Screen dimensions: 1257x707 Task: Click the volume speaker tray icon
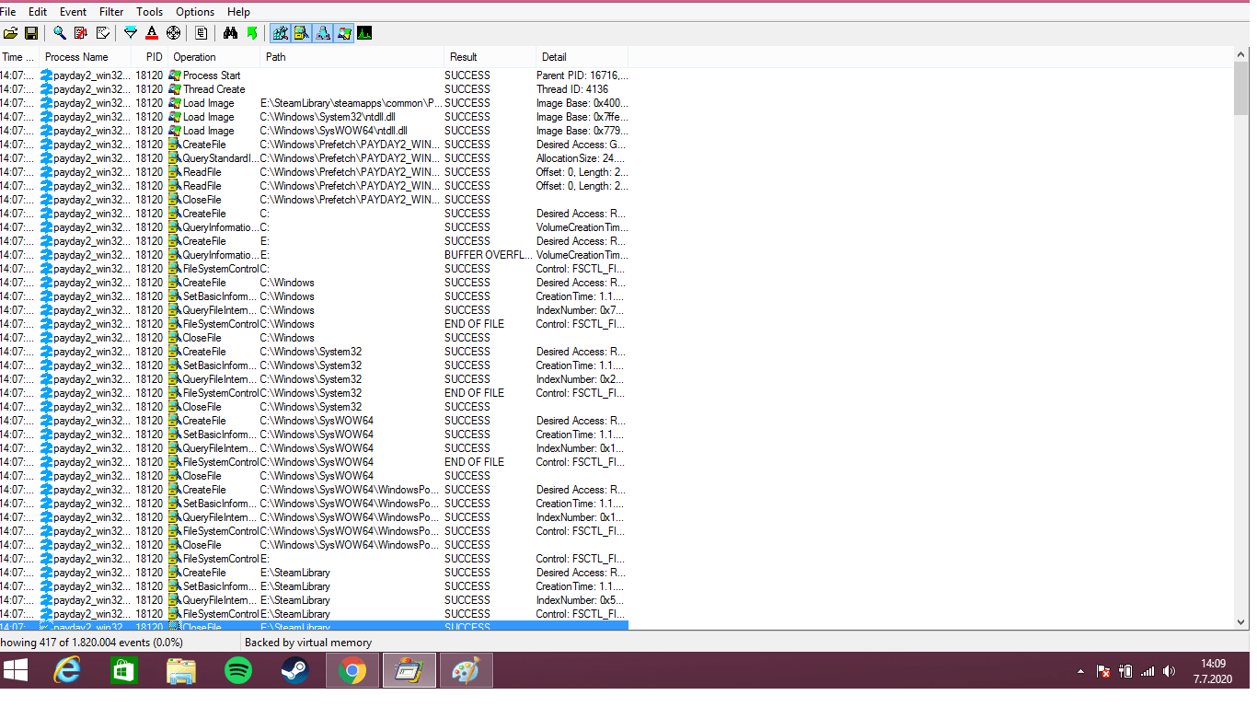pos(1170,672)
